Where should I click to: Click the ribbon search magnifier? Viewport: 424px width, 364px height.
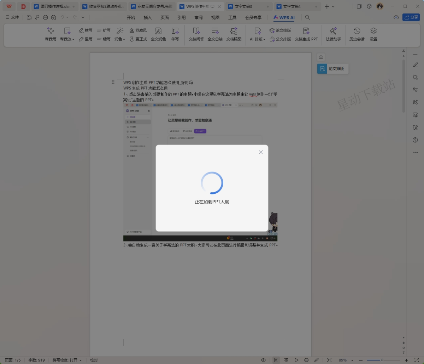308,17
